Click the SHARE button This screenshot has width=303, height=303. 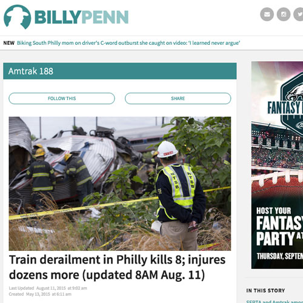pos(178,98)
